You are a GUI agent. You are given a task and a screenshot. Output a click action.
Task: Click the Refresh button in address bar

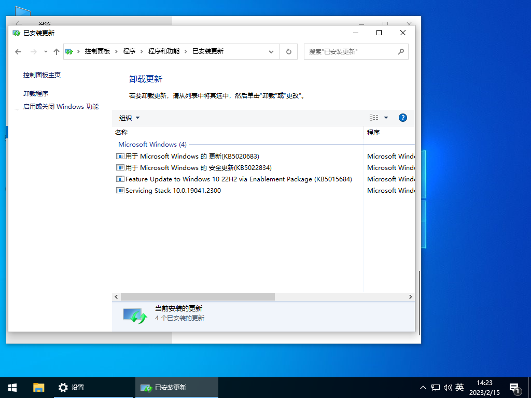pyautogui.click(x=289, y=51)
